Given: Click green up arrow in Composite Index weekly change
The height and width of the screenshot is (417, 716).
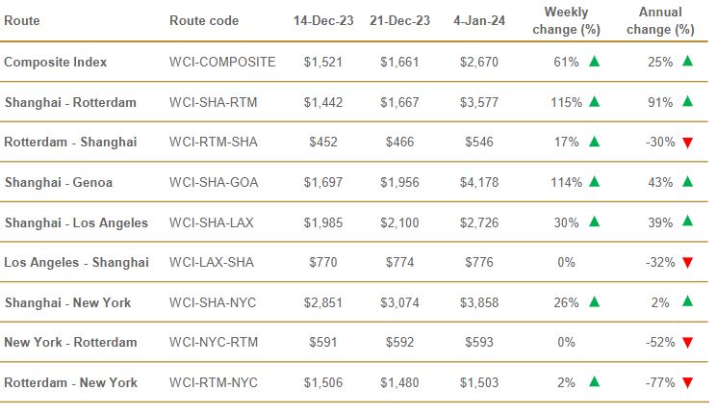Looking at the screenshot, I should click(594, 62).
